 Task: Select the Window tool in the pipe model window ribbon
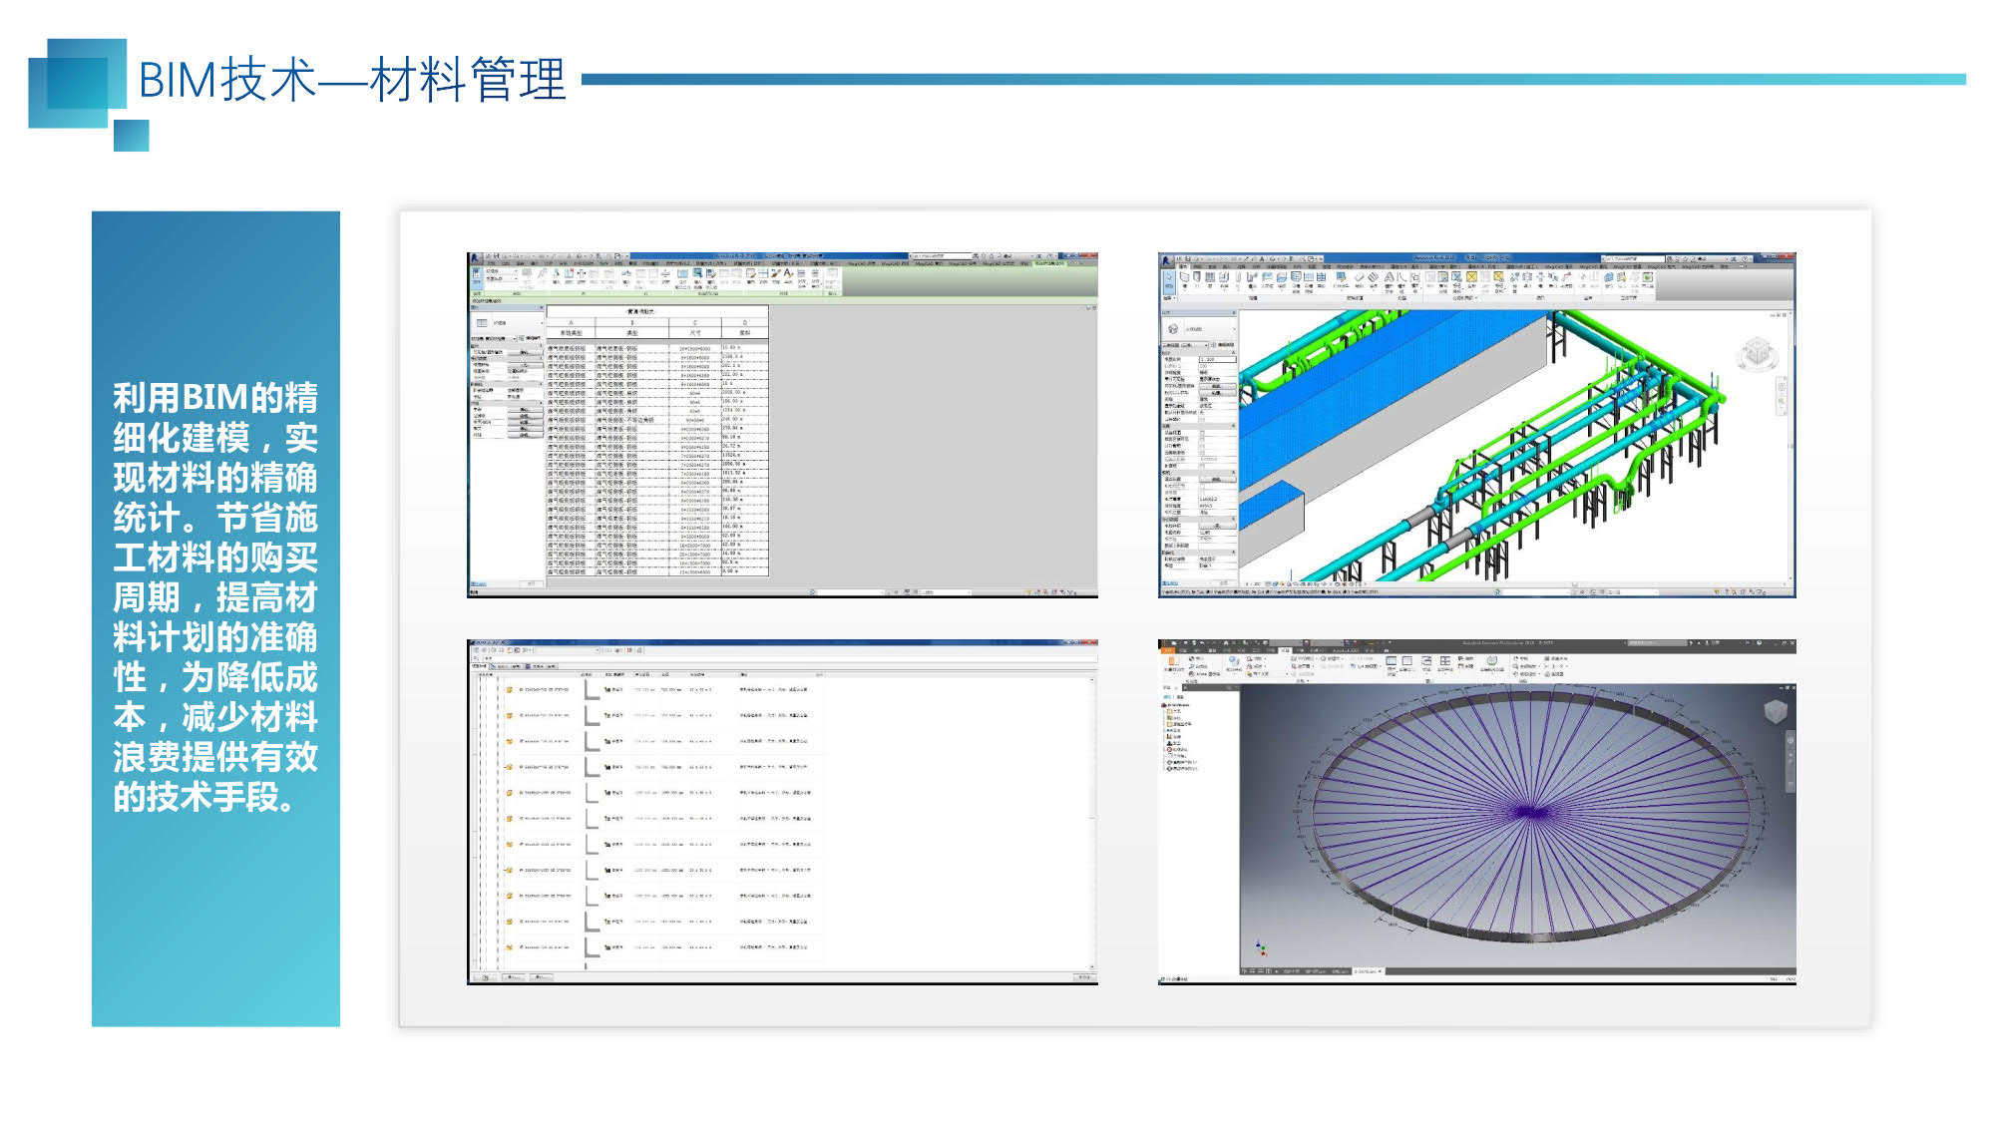coord(1210,280)
